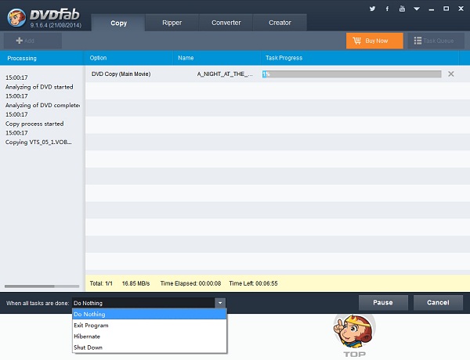Switch to the Ripper tab
Image resolution: width=470 pixels, height=360 pixels.
pos(172,23)
